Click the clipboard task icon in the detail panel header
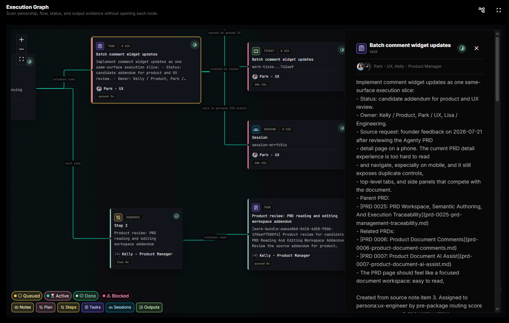The height and width of the screenshot is (323, 509). pos(361,48)
